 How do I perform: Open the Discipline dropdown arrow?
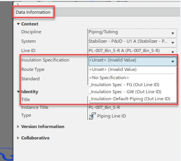173,33
